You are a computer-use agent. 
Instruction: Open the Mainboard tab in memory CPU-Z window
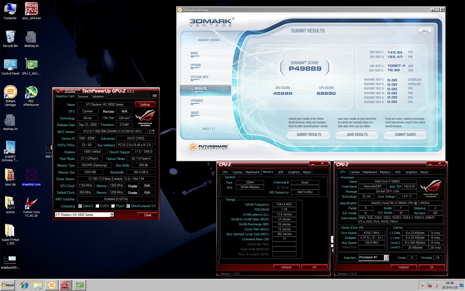tap(252, 172)
